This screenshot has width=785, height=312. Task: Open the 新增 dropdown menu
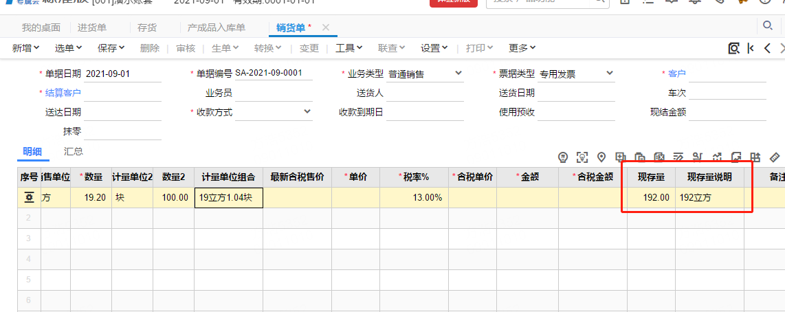[x=26, y=48]
